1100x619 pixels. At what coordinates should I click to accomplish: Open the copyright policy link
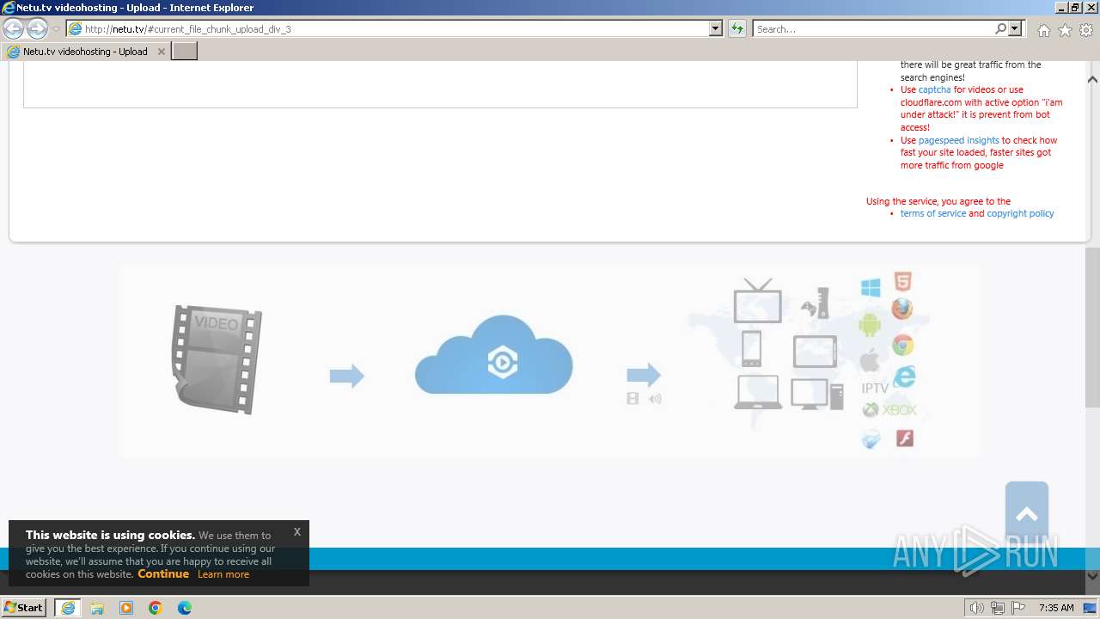(x=1020, y=213)
